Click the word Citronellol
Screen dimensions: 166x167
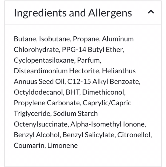tap(135, 135)
